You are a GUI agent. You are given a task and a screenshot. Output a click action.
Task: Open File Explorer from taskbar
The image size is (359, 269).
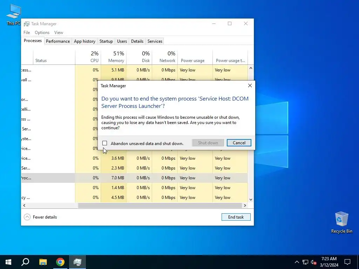tap(43, 262)
